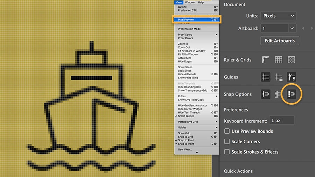Expand the Perspective Grid submenu
315x177 pixels.
coord(197,122)
